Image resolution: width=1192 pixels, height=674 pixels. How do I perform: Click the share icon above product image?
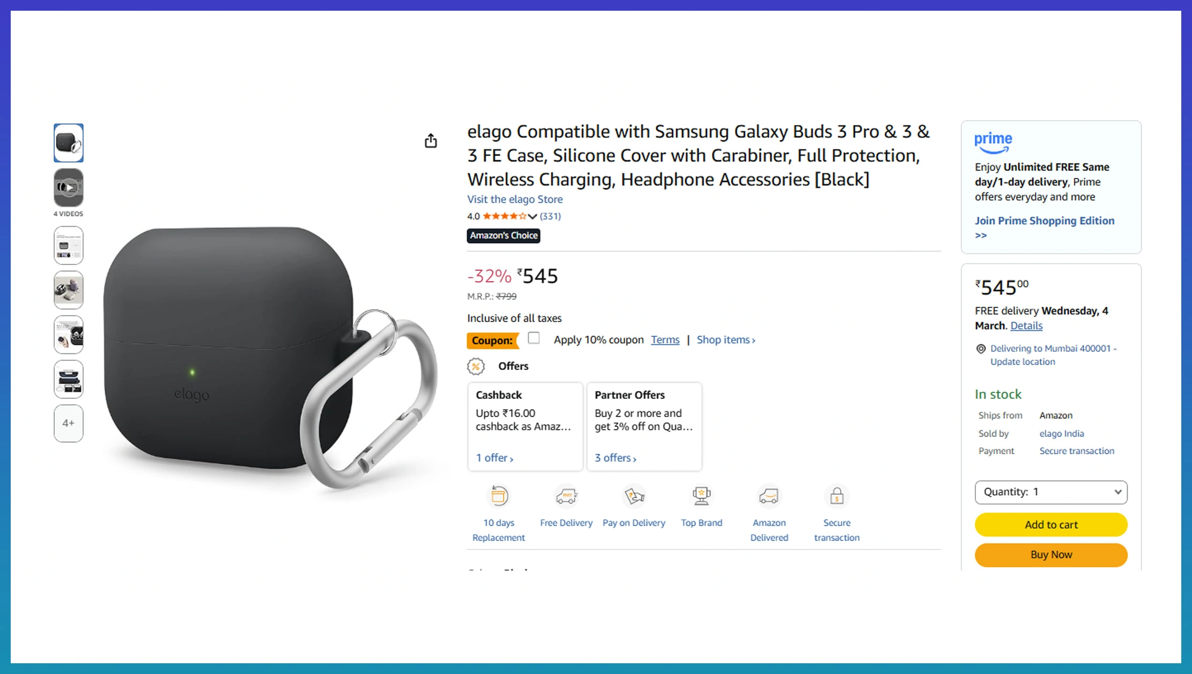[x=431, y=141]
